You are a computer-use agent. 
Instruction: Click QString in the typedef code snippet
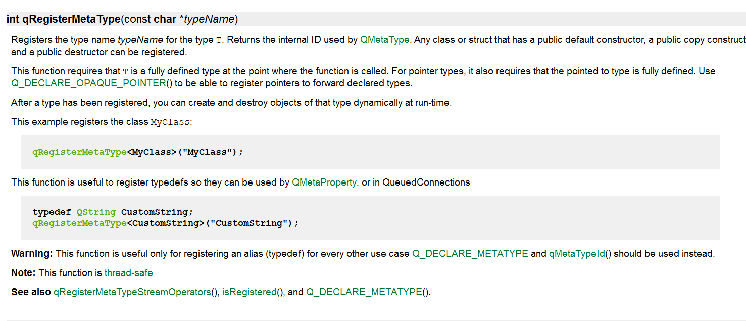tap(96, 212)
